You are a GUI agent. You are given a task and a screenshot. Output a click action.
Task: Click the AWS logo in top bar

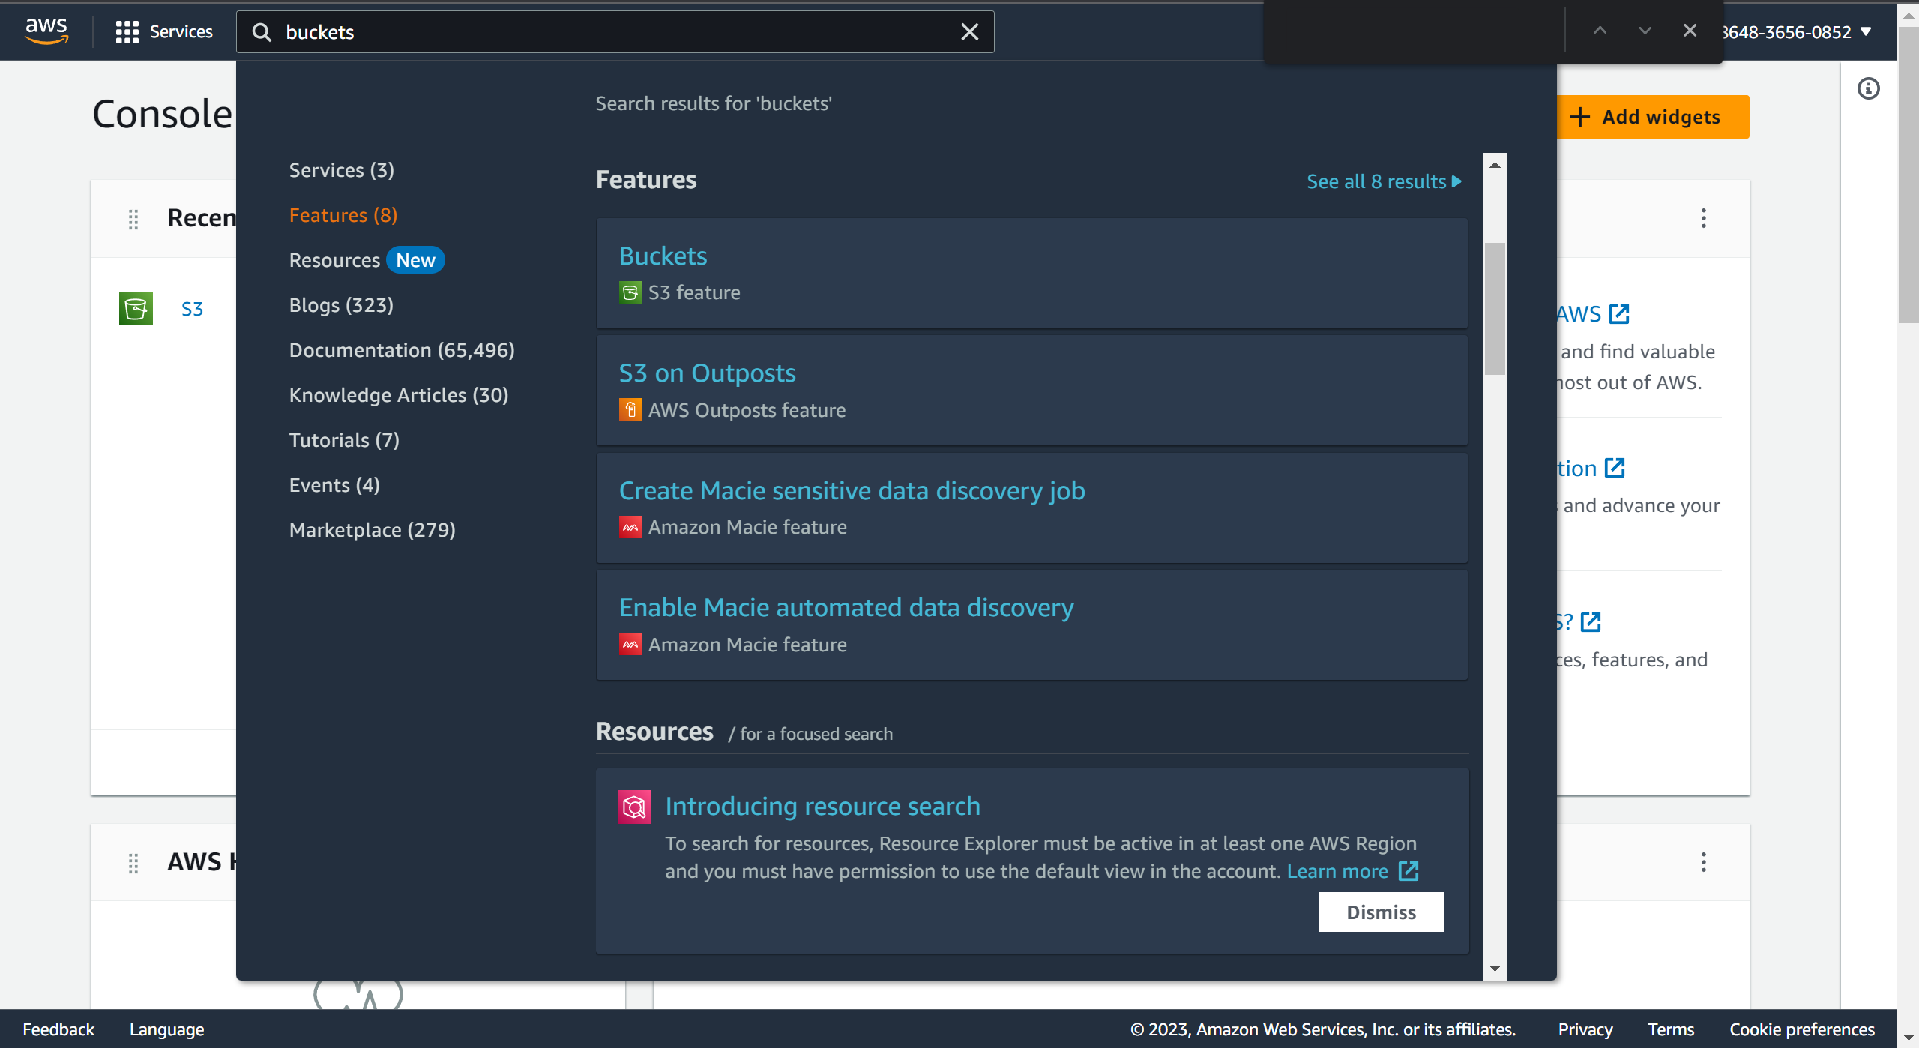(46, 30)
